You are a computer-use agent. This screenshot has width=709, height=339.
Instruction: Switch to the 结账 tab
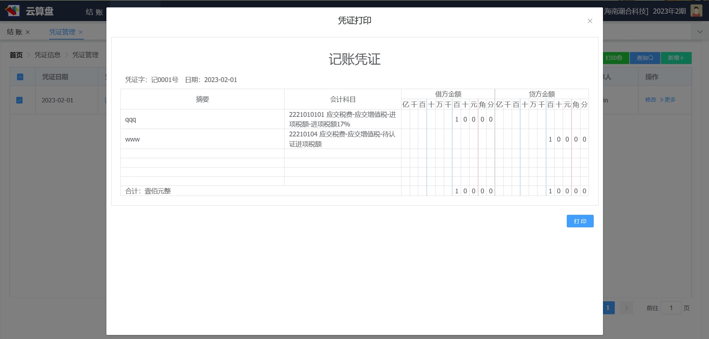coord(14,32)
